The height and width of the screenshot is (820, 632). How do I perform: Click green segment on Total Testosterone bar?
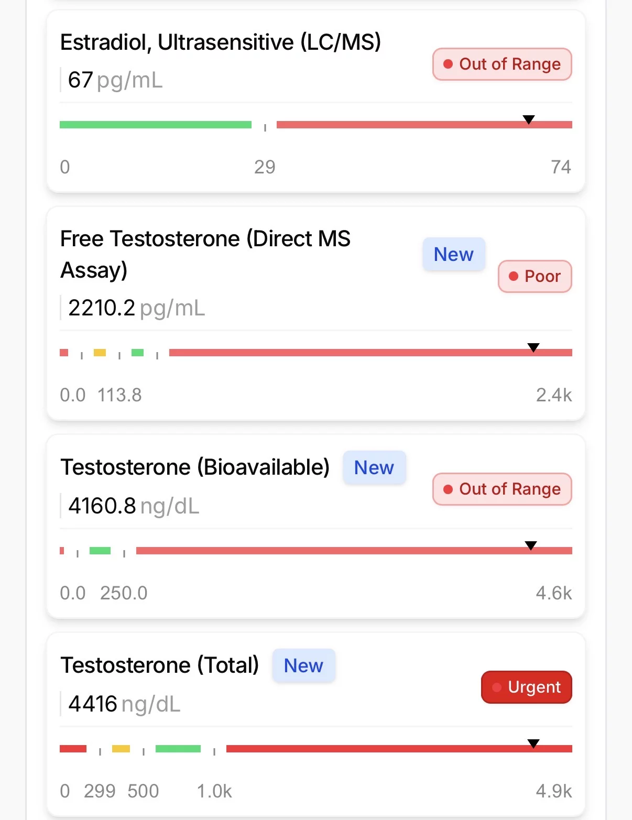178,749
